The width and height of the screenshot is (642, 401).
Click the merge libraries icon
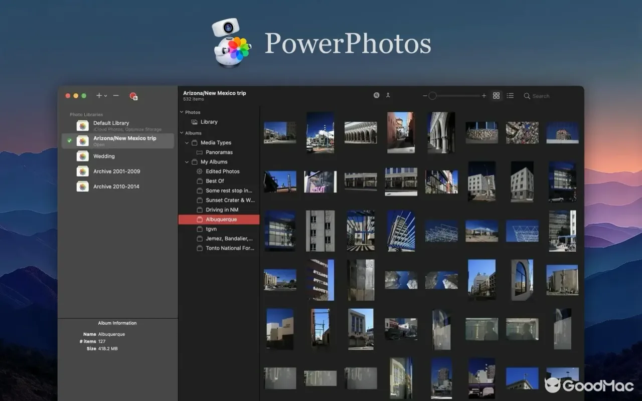pos(388,95)
